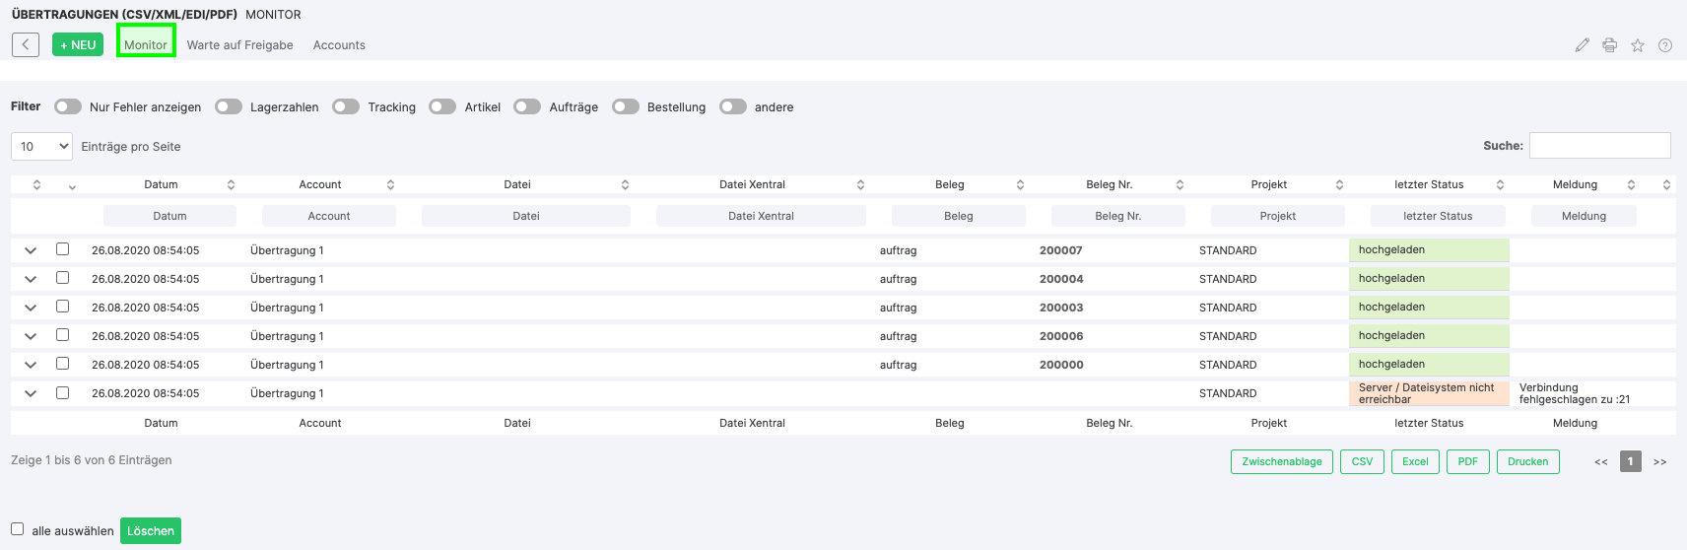Open the Accounts tab
This screenshot has width=1687, height=550.
(x=339, y=45)
